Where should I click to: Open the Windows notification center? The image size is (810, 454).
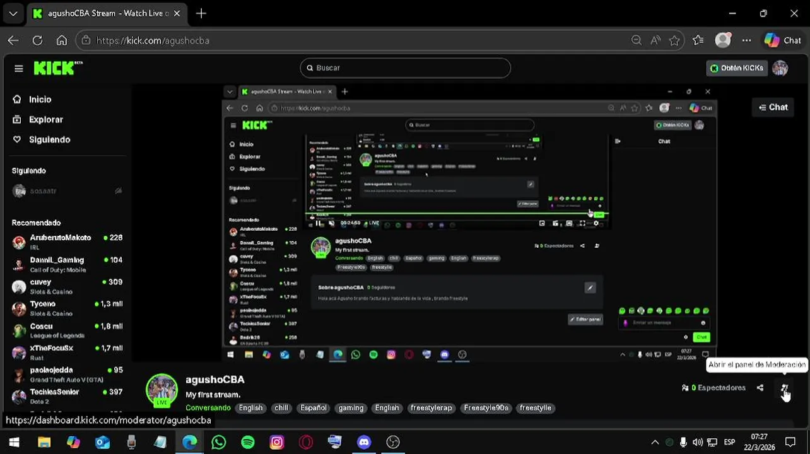click(790, 442)
